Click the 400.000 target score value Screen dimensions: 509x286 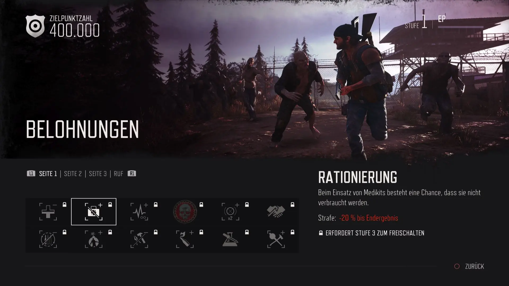click(x=75, y=30)
